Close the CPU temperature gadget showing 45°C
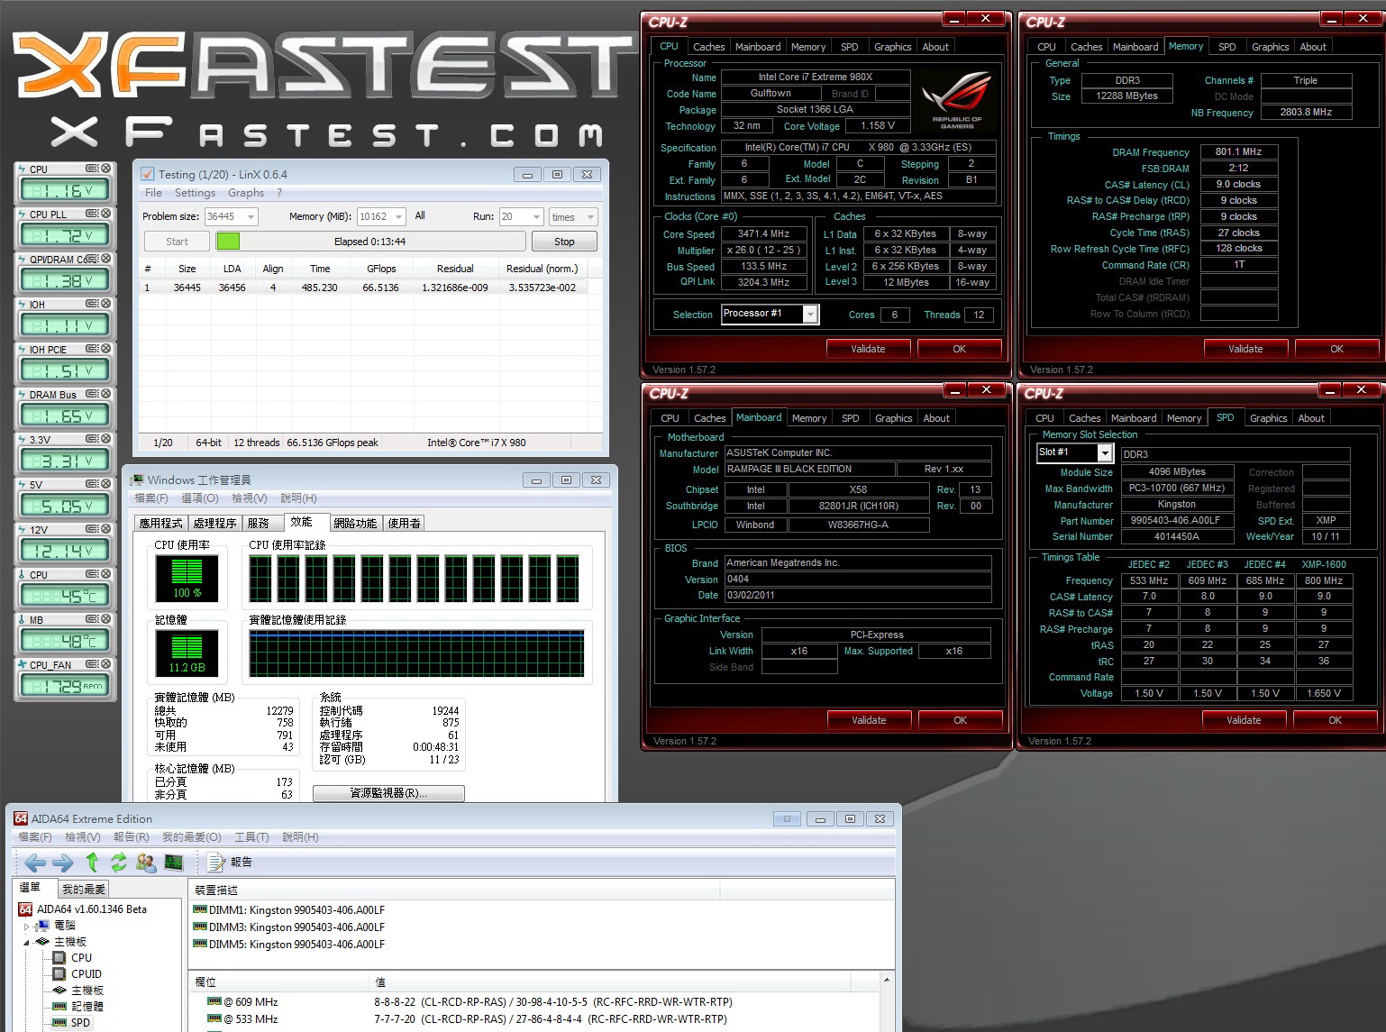The width and height of the screenshot is (1386, 1032). click(106, 574)
